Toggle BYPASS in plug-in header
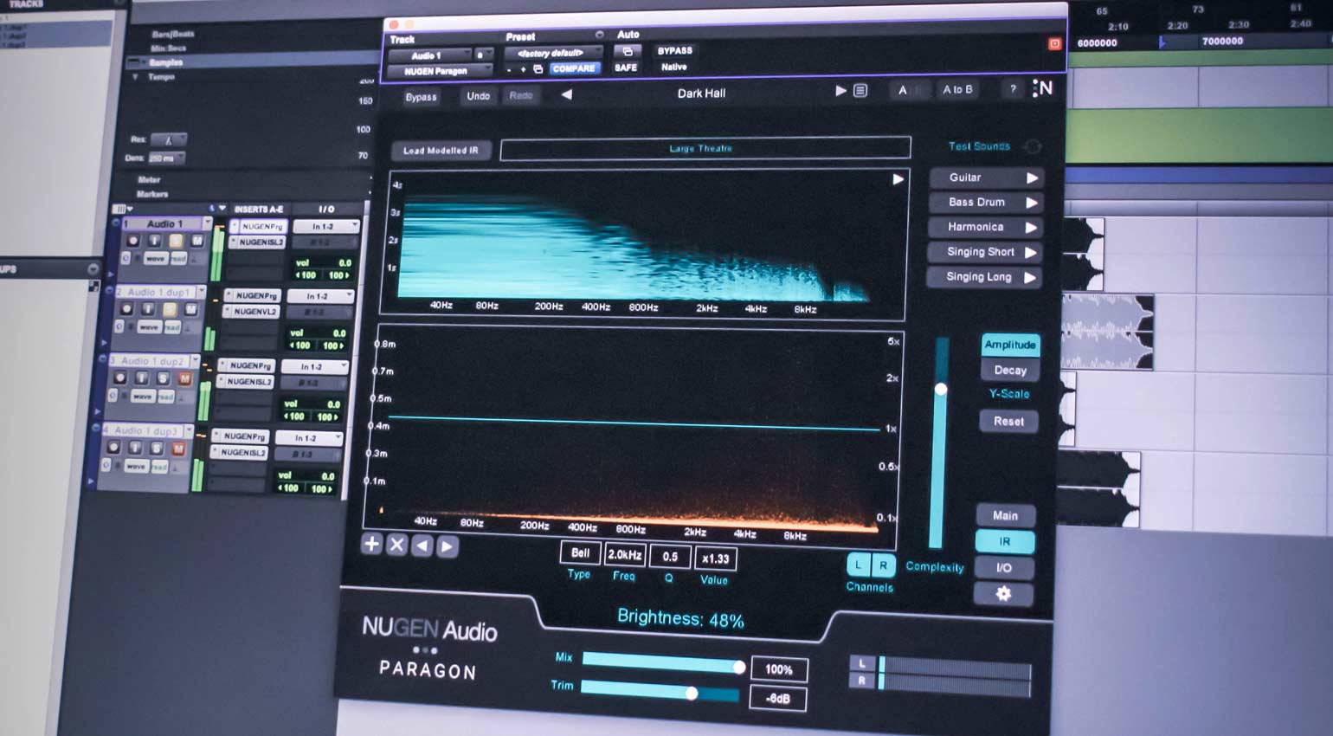 pyautogui.click(x=674, y=51)
